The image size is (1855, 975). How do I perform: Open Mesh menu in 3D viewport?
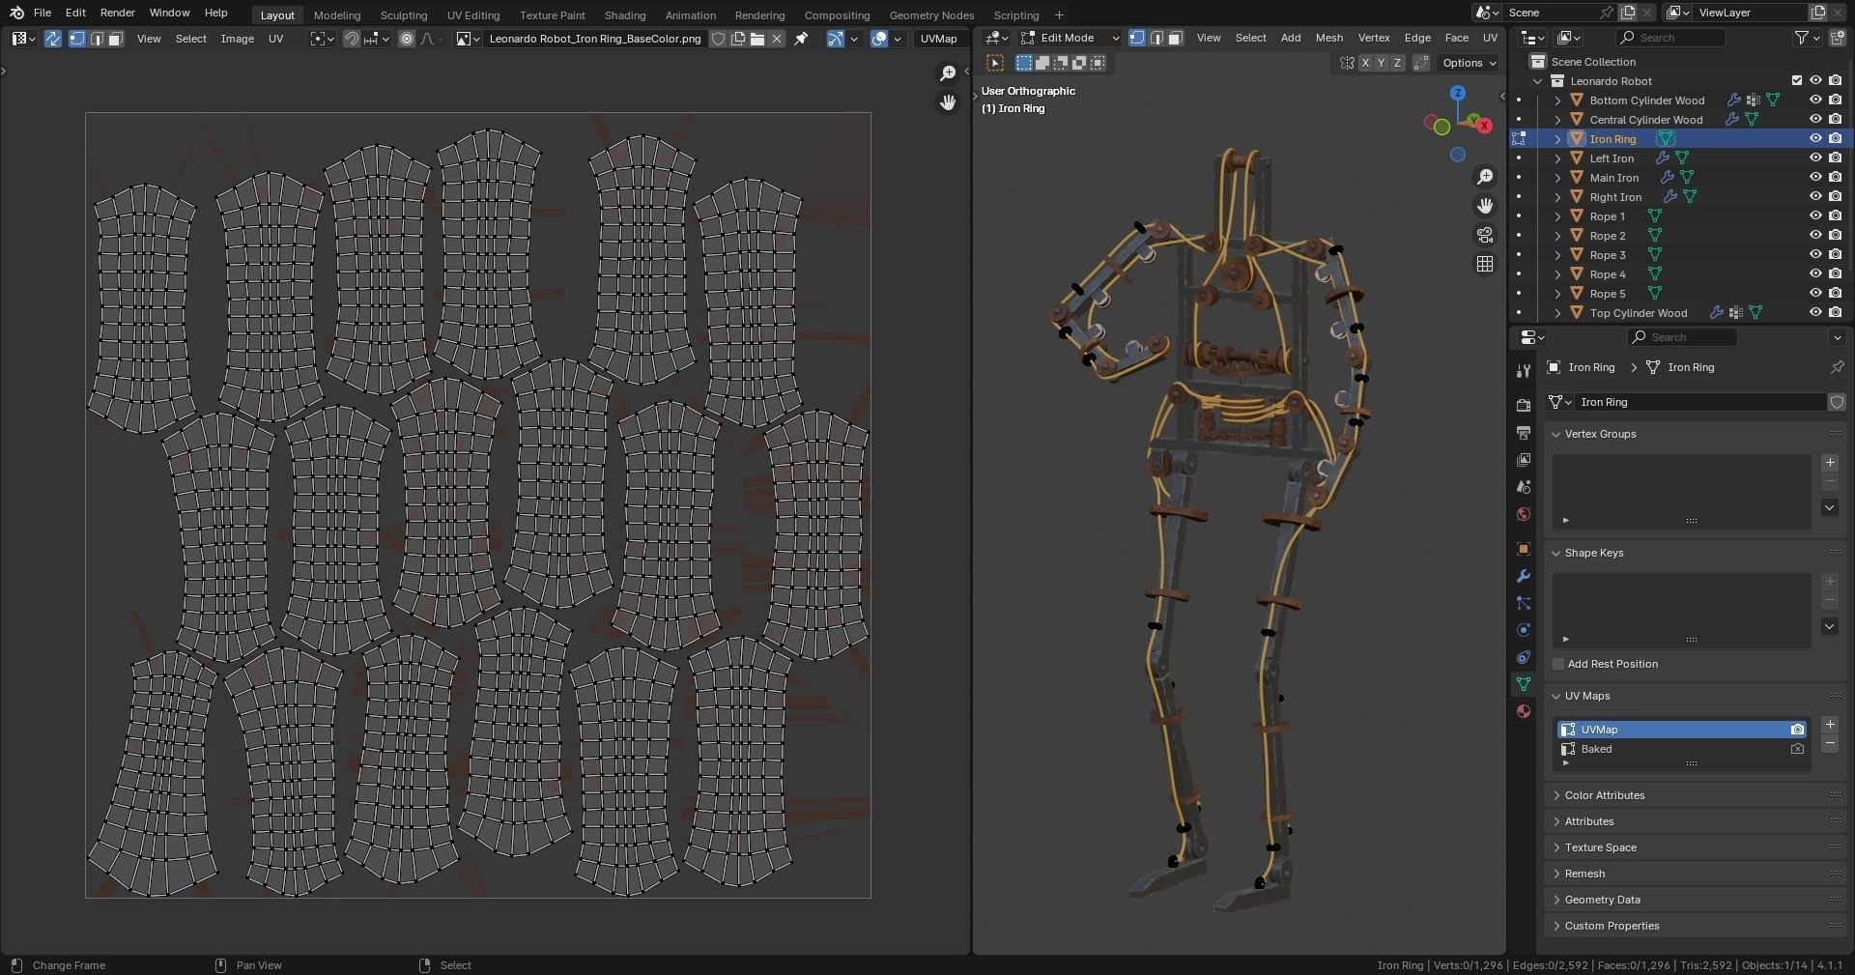[1329, 38]
